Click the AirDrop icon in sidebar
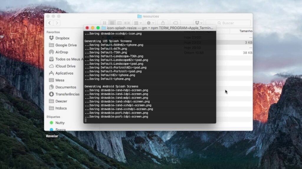302x169 pixels. (x=51, y=52)
